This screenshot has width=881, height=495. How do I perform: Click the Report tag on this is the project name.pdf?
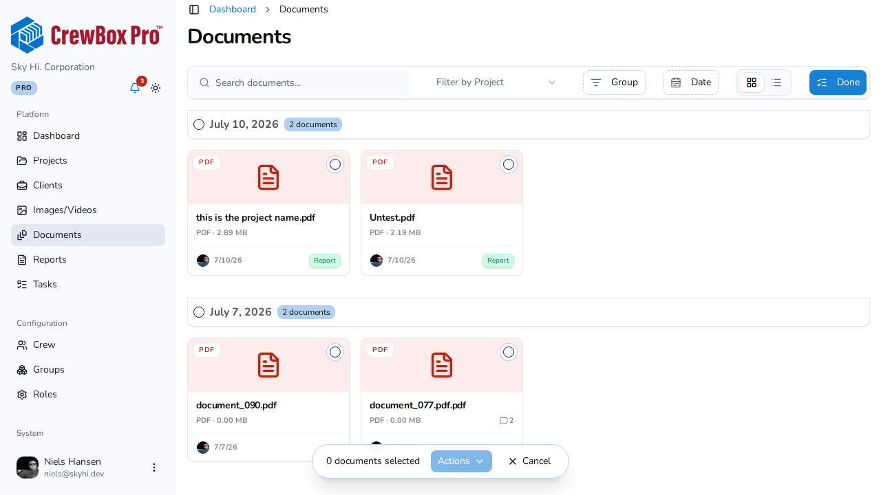click(x=325, y=261)
